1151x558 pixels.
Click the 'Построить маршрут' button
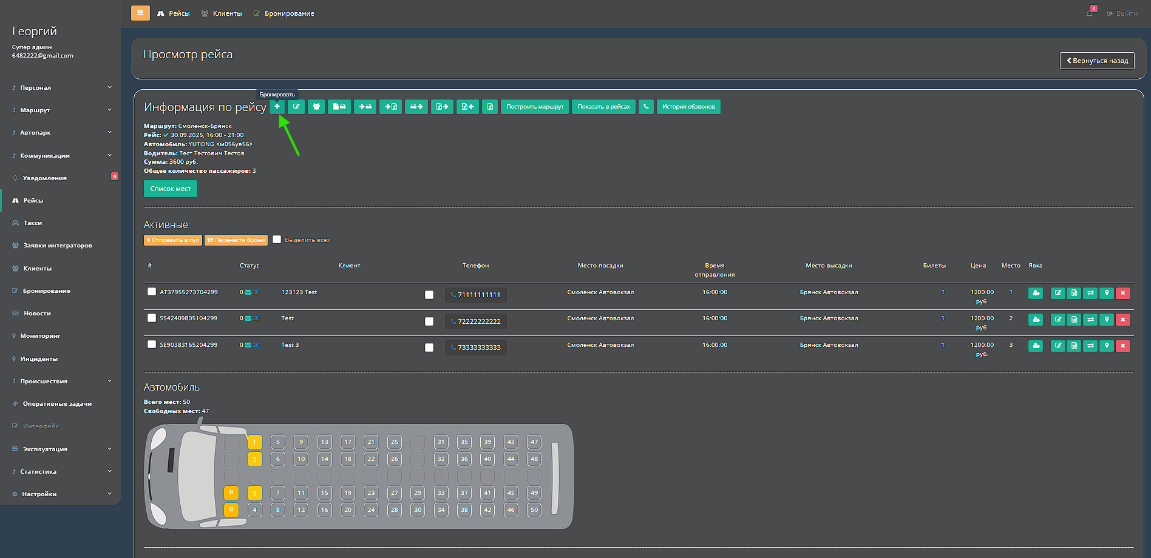click(x=535, y=107)
